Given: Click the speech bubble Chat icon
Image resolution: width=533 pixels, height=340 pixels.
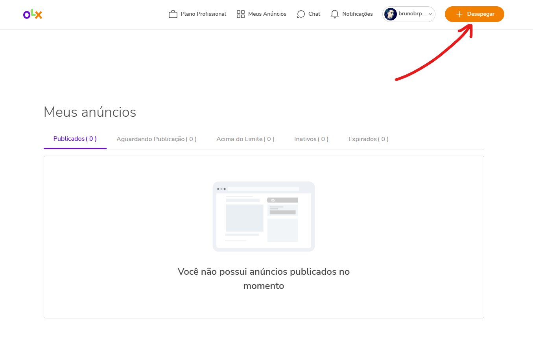Looking at the screenshot, I should coord(301,14).
